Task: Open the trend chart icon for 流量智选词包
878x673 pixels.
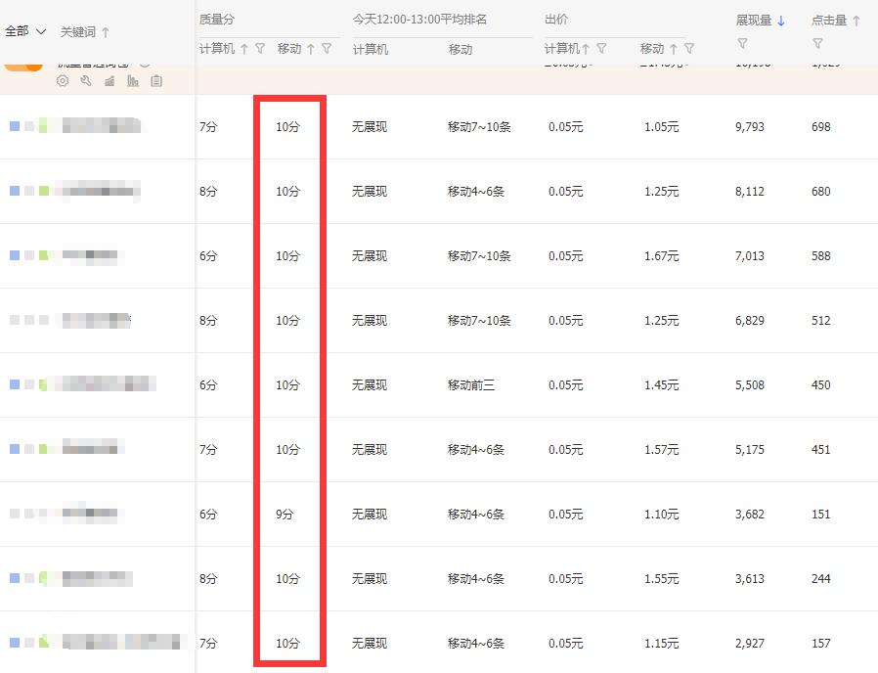Action: 109,81
